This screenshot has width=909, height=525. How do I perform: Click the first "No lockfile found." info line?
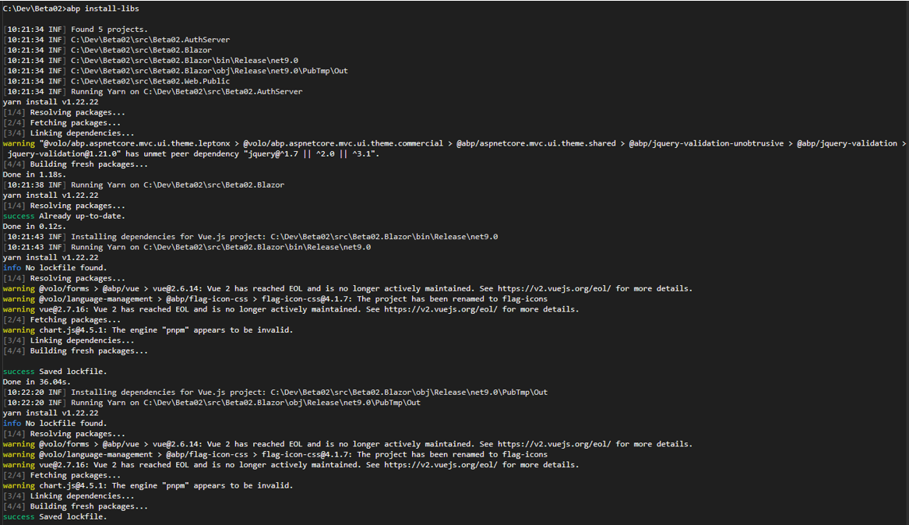click(66, 268)
